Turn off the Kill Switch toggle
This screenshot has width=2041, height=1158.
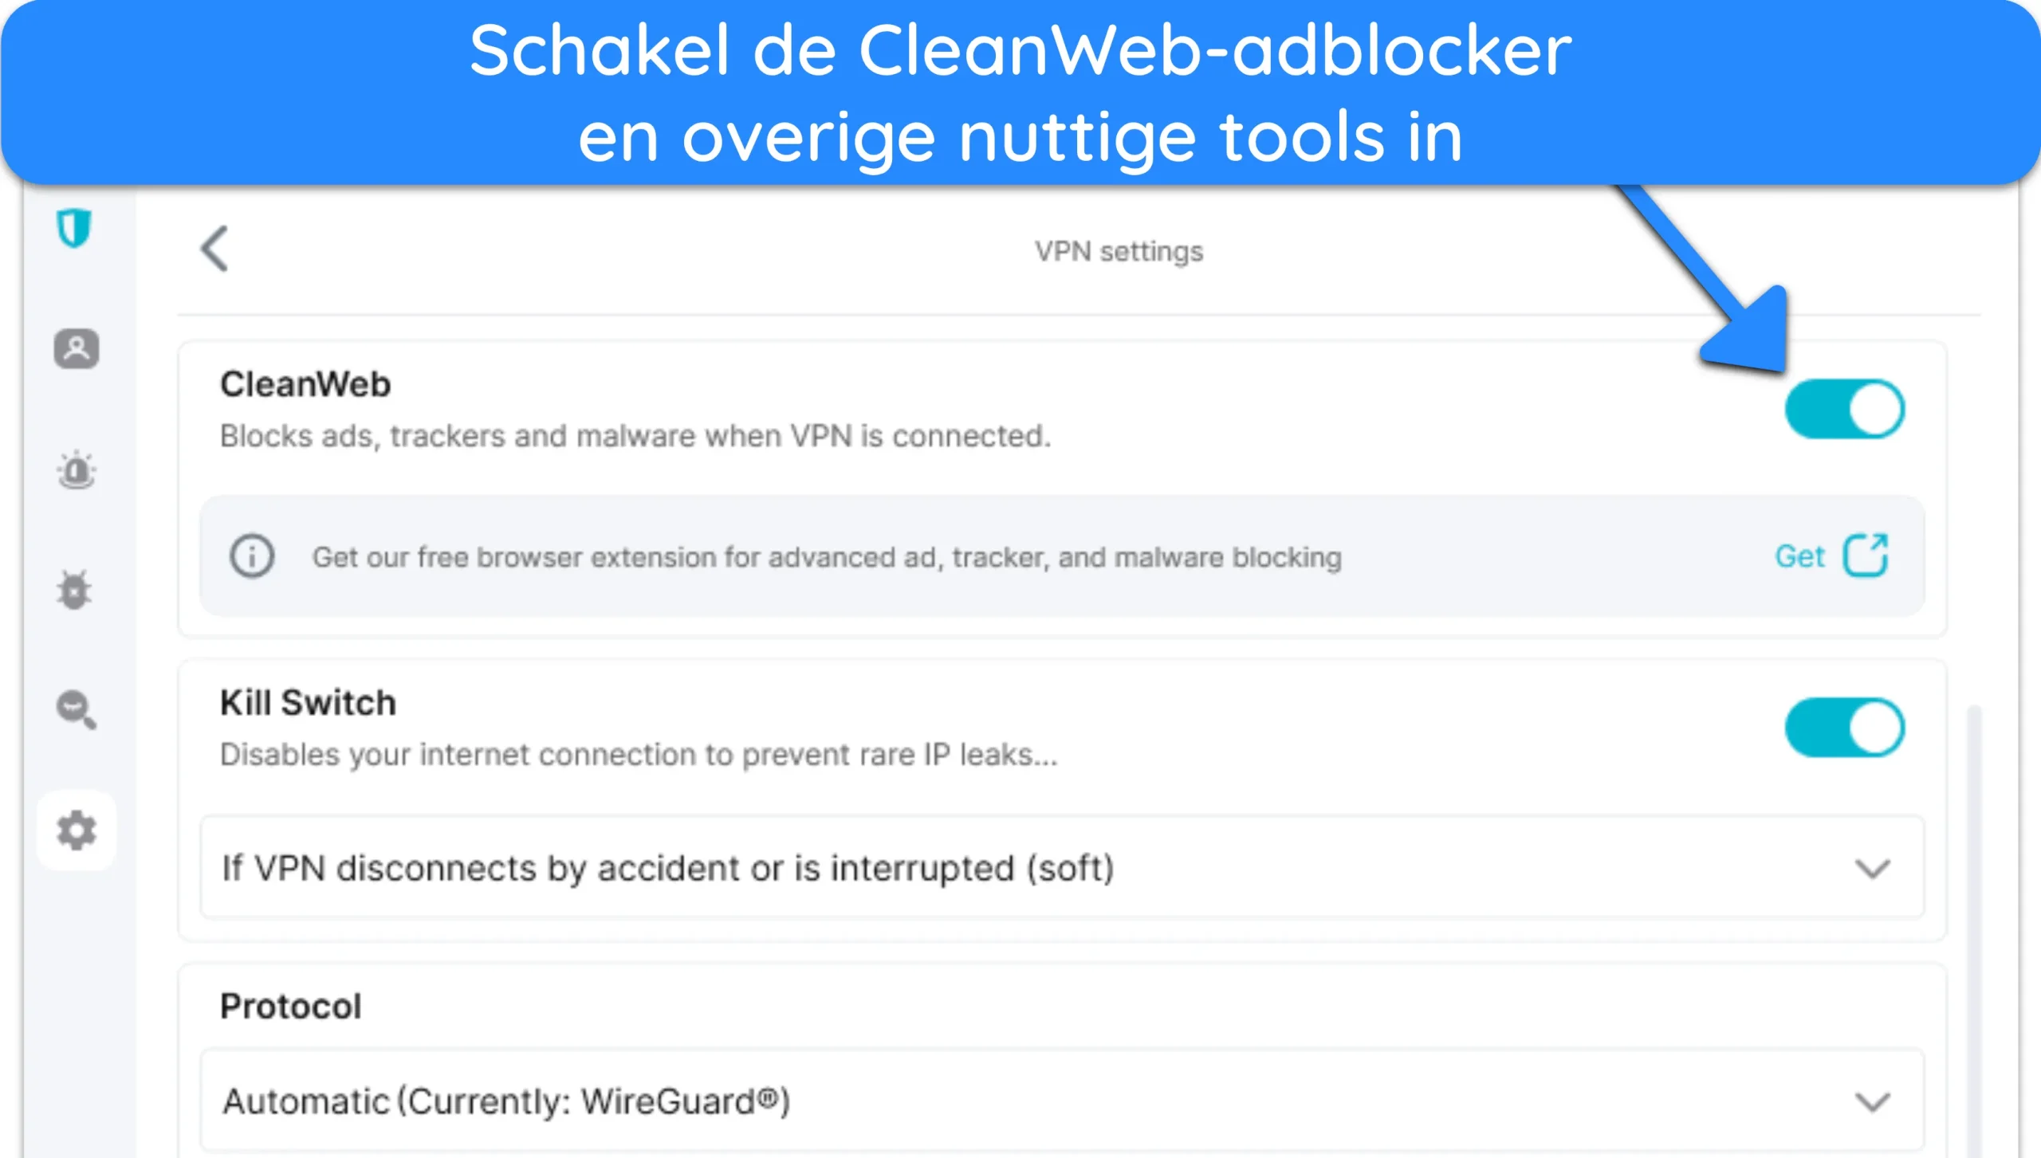point(1844,726)
